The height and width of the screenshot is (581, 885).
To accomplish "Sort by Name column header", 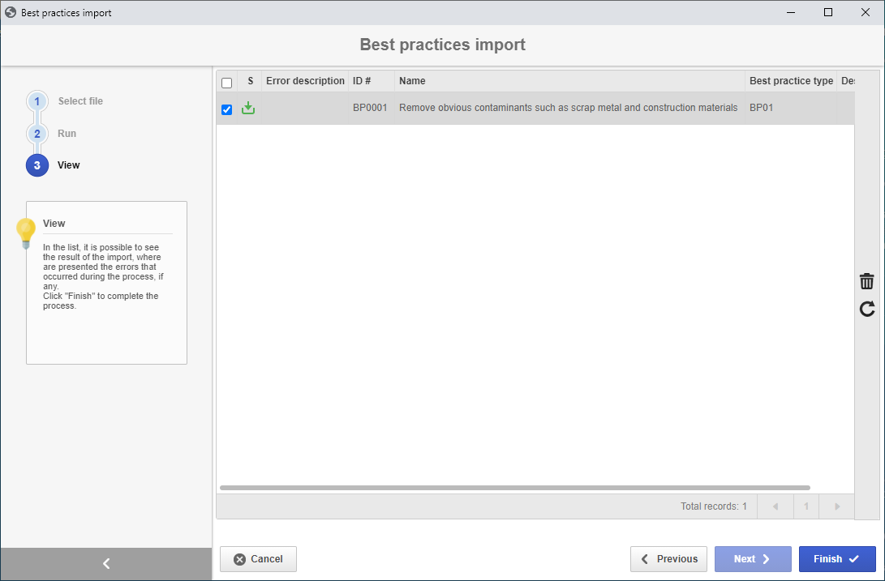I will pyautogui.click(x=569, y=81).
